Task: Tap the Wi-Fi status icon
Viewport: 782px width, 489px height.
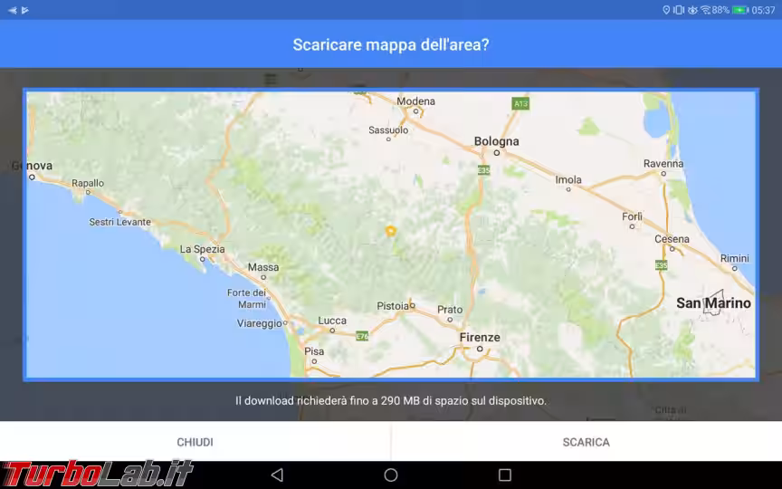Action: coord(705,10)
